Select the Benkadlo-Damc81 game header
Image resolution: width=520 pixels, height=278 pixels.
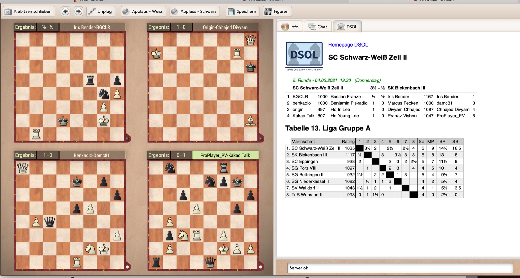tap(92, 155)
